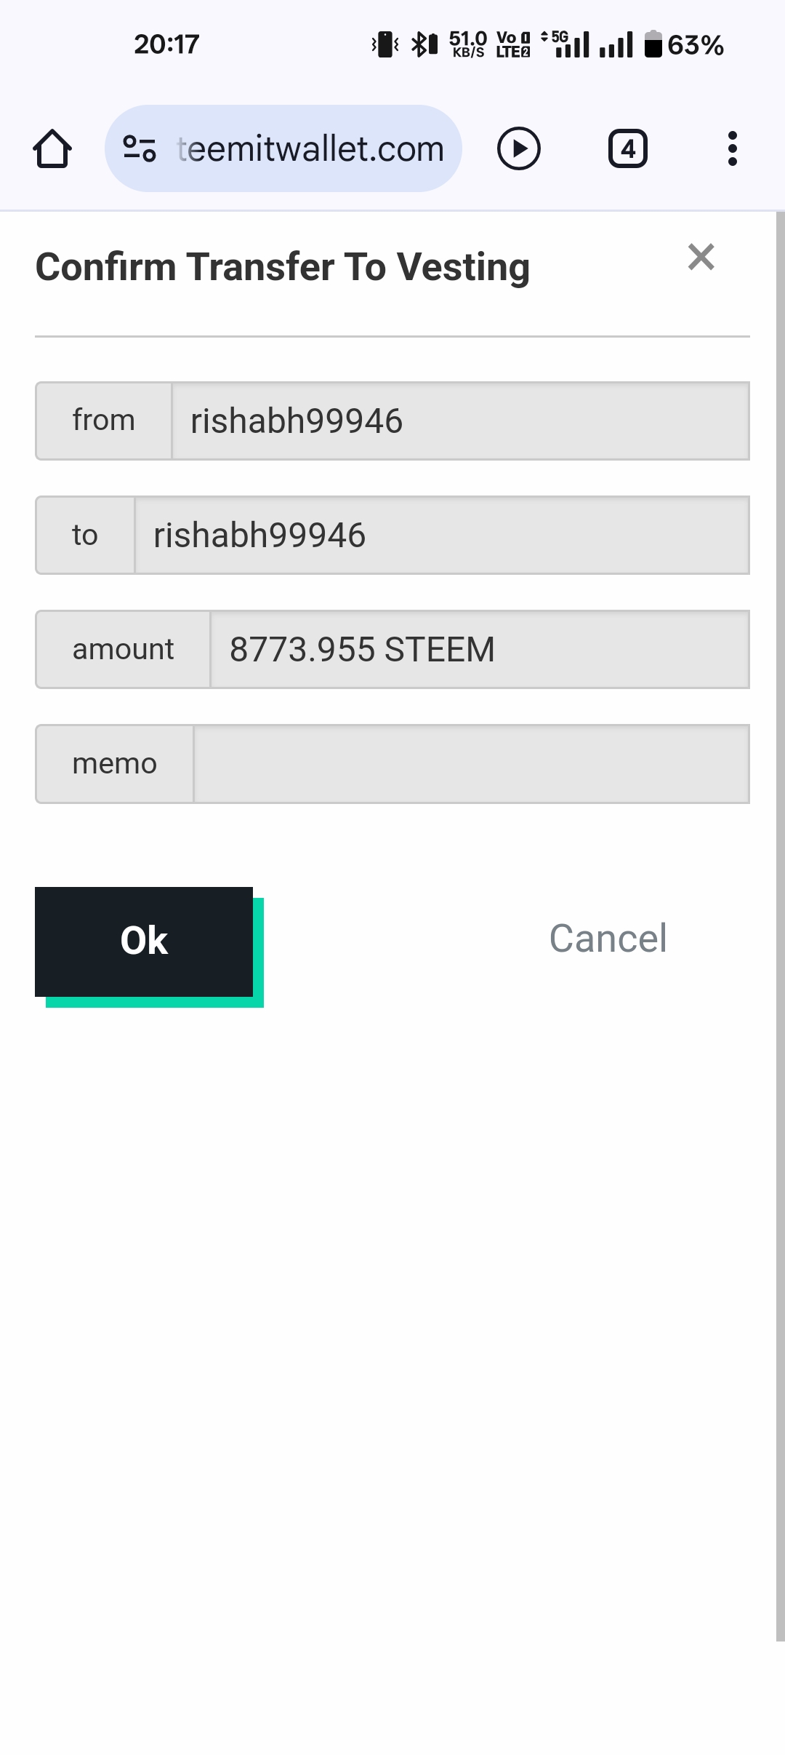785x1755 pixels.
Task: Open the three-dot browser menu
Action: coord(732,148)
